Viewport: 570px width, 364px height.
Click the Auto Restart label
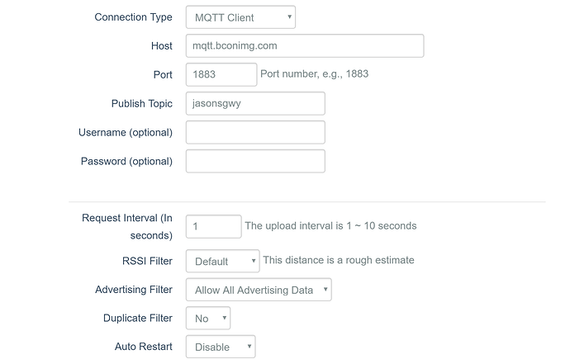click(144, 347)
